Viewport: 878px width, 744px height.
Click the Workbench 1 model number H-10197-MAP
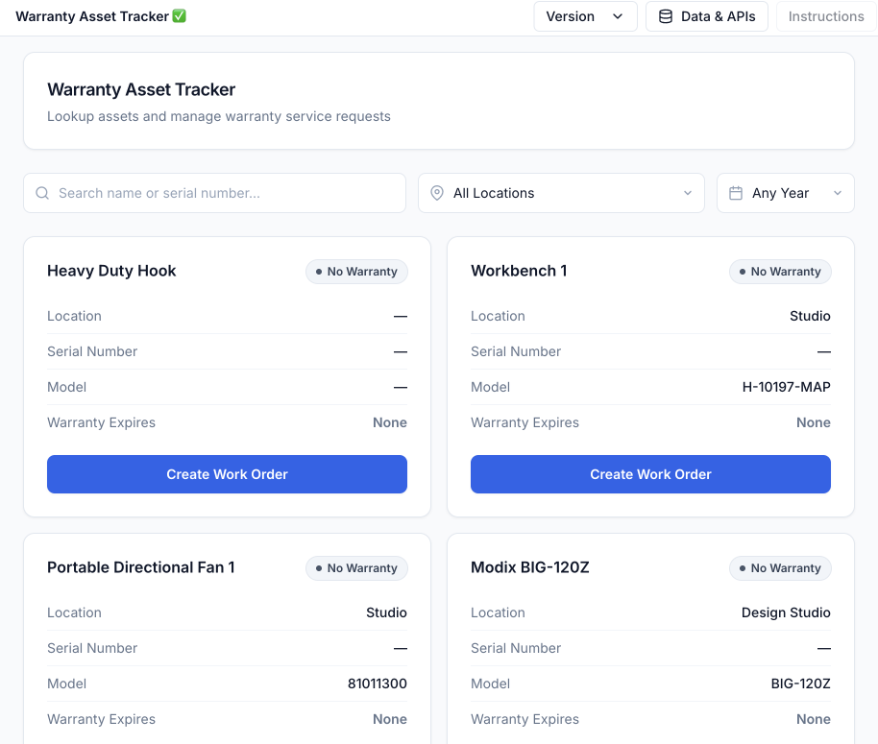point(786,387)
